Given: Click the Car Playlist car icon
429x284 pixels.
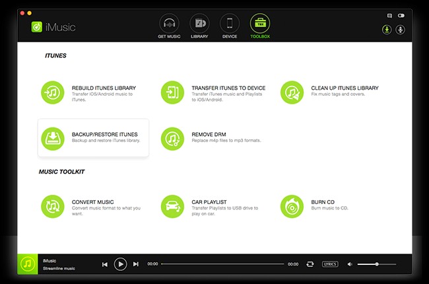Looking at the screenshot, I should point(172,207).
